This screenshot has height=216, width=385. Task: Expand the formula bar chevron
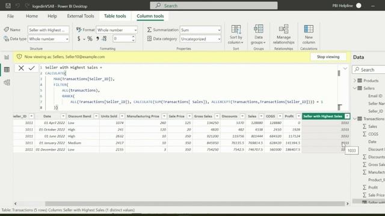[x=345, y=68]
